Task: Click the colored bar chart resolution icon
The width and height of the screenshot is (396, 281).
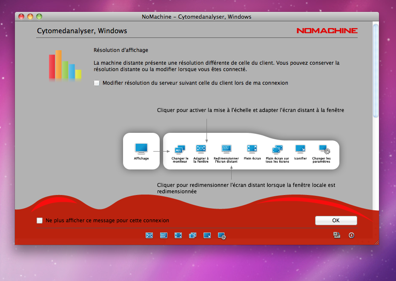Action: [65, 65]
